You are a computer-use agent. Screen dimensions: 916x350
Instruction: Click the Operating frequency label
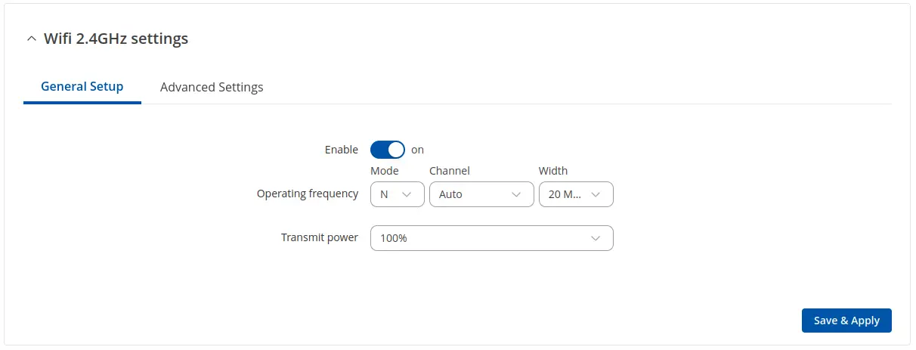click(307, 194)
